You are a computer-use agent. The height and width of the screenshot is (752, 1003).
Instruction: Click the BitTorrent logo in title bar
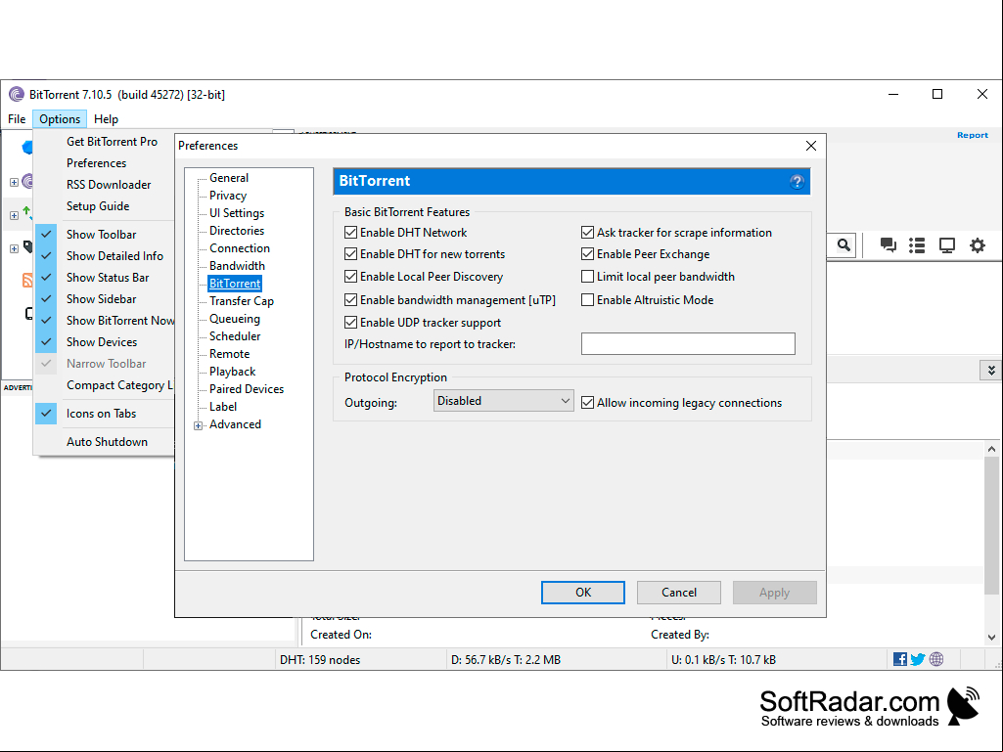(17, 95)
